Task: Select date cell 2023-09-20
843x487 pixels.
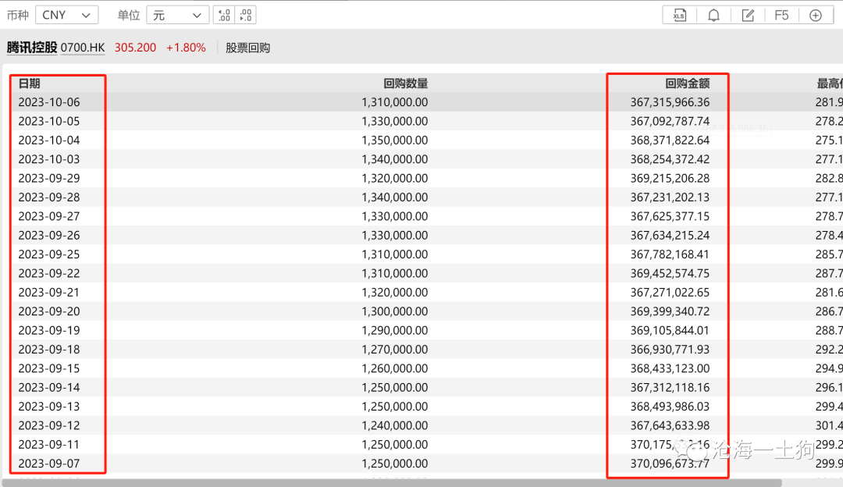Action: [x=49, y=311]
